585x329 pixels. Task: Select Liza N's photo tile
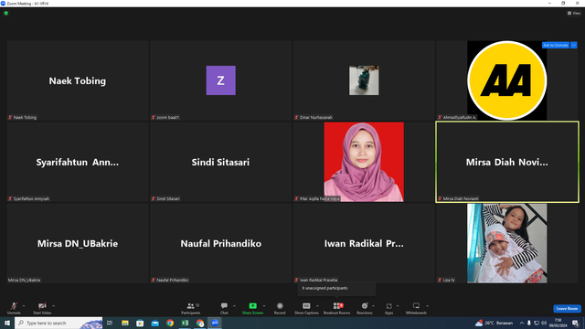(507, 243)
